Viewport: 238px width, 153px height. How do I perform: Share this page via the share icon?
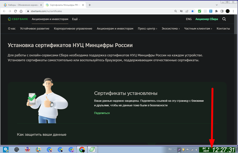click(x=187, y=11)
